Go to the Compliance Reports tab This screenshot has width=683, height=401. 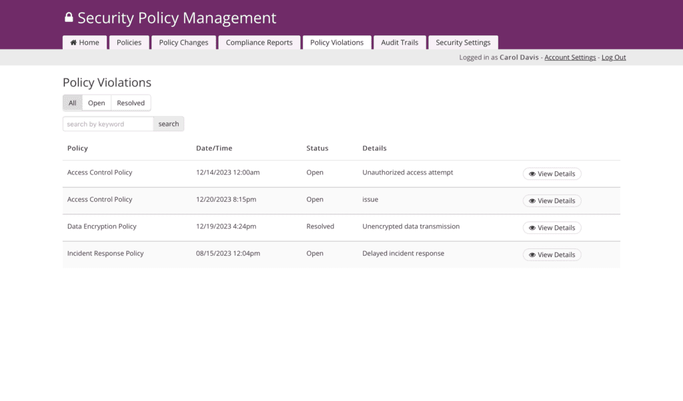pos(259,43)
